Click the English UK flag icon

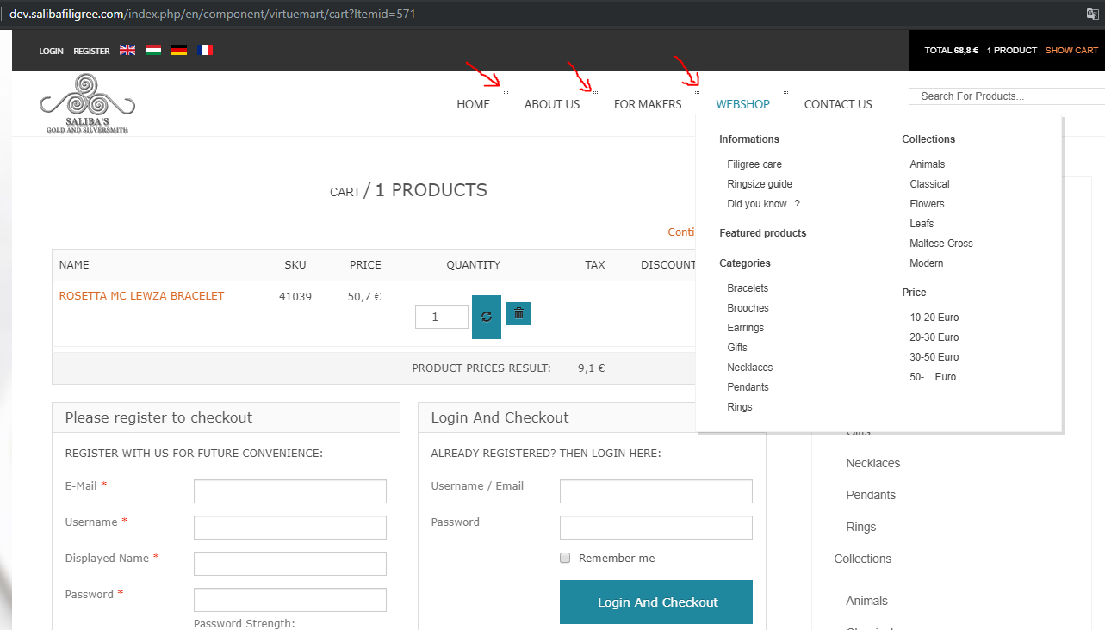(x=127, y=51)
